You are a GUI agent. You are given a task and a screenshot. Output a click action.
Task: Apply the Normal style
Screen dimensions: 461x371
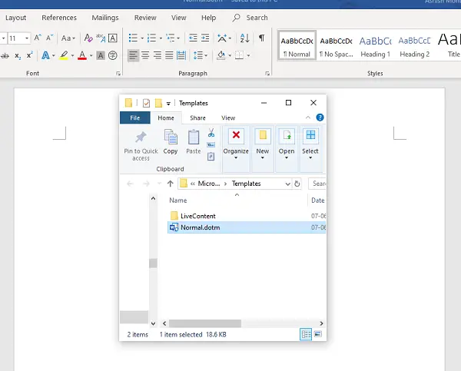point(297,45)
